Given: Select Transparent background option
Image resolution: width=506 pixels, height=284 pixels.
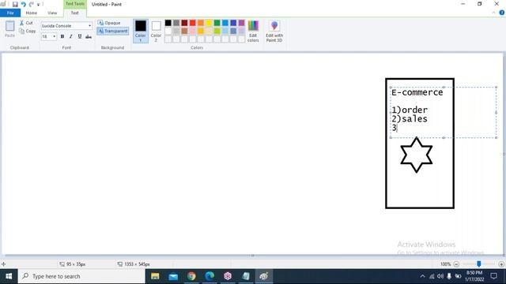Looking at the screenshot, I should [112, 31].
